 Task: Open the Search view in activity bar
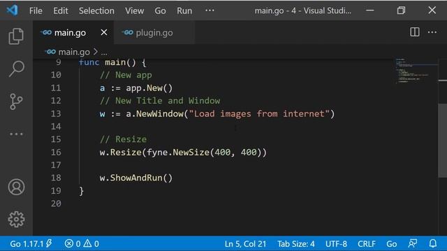16,68
